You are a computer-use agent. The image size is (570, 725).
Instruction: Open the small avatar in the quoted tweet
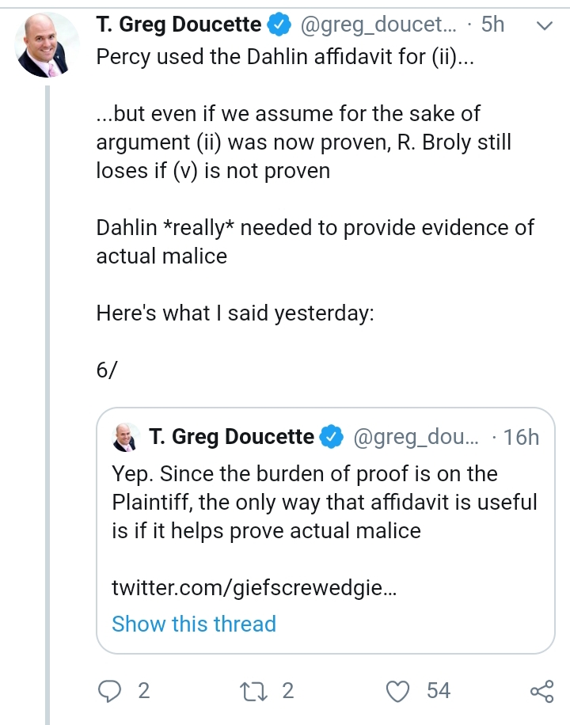(x=125, y=437)
